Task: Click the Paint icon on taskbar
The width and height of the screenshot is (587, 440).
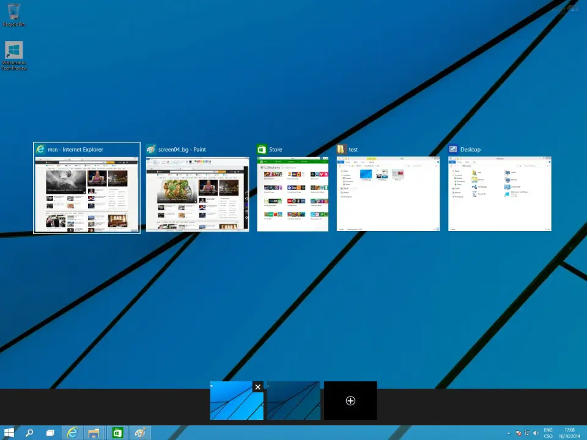Action: tap(140, 433)
